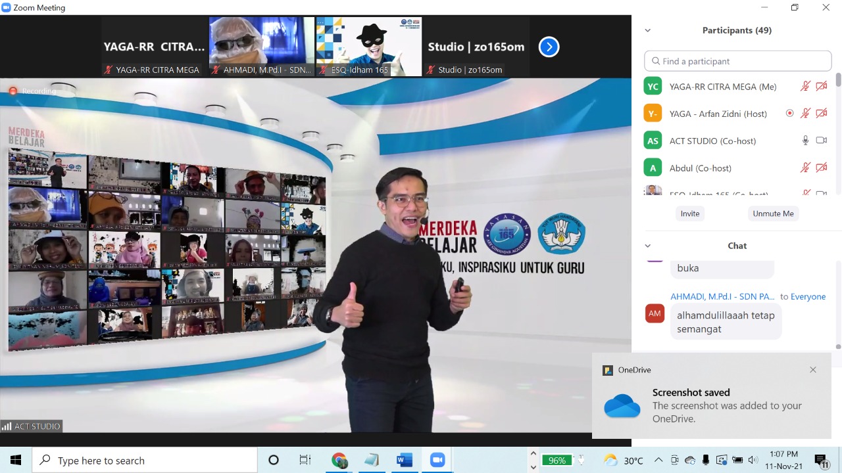Toggle video for YAGA-RR CITRA MEGA
Screen dimensions: 842x473
click(821, 87)
